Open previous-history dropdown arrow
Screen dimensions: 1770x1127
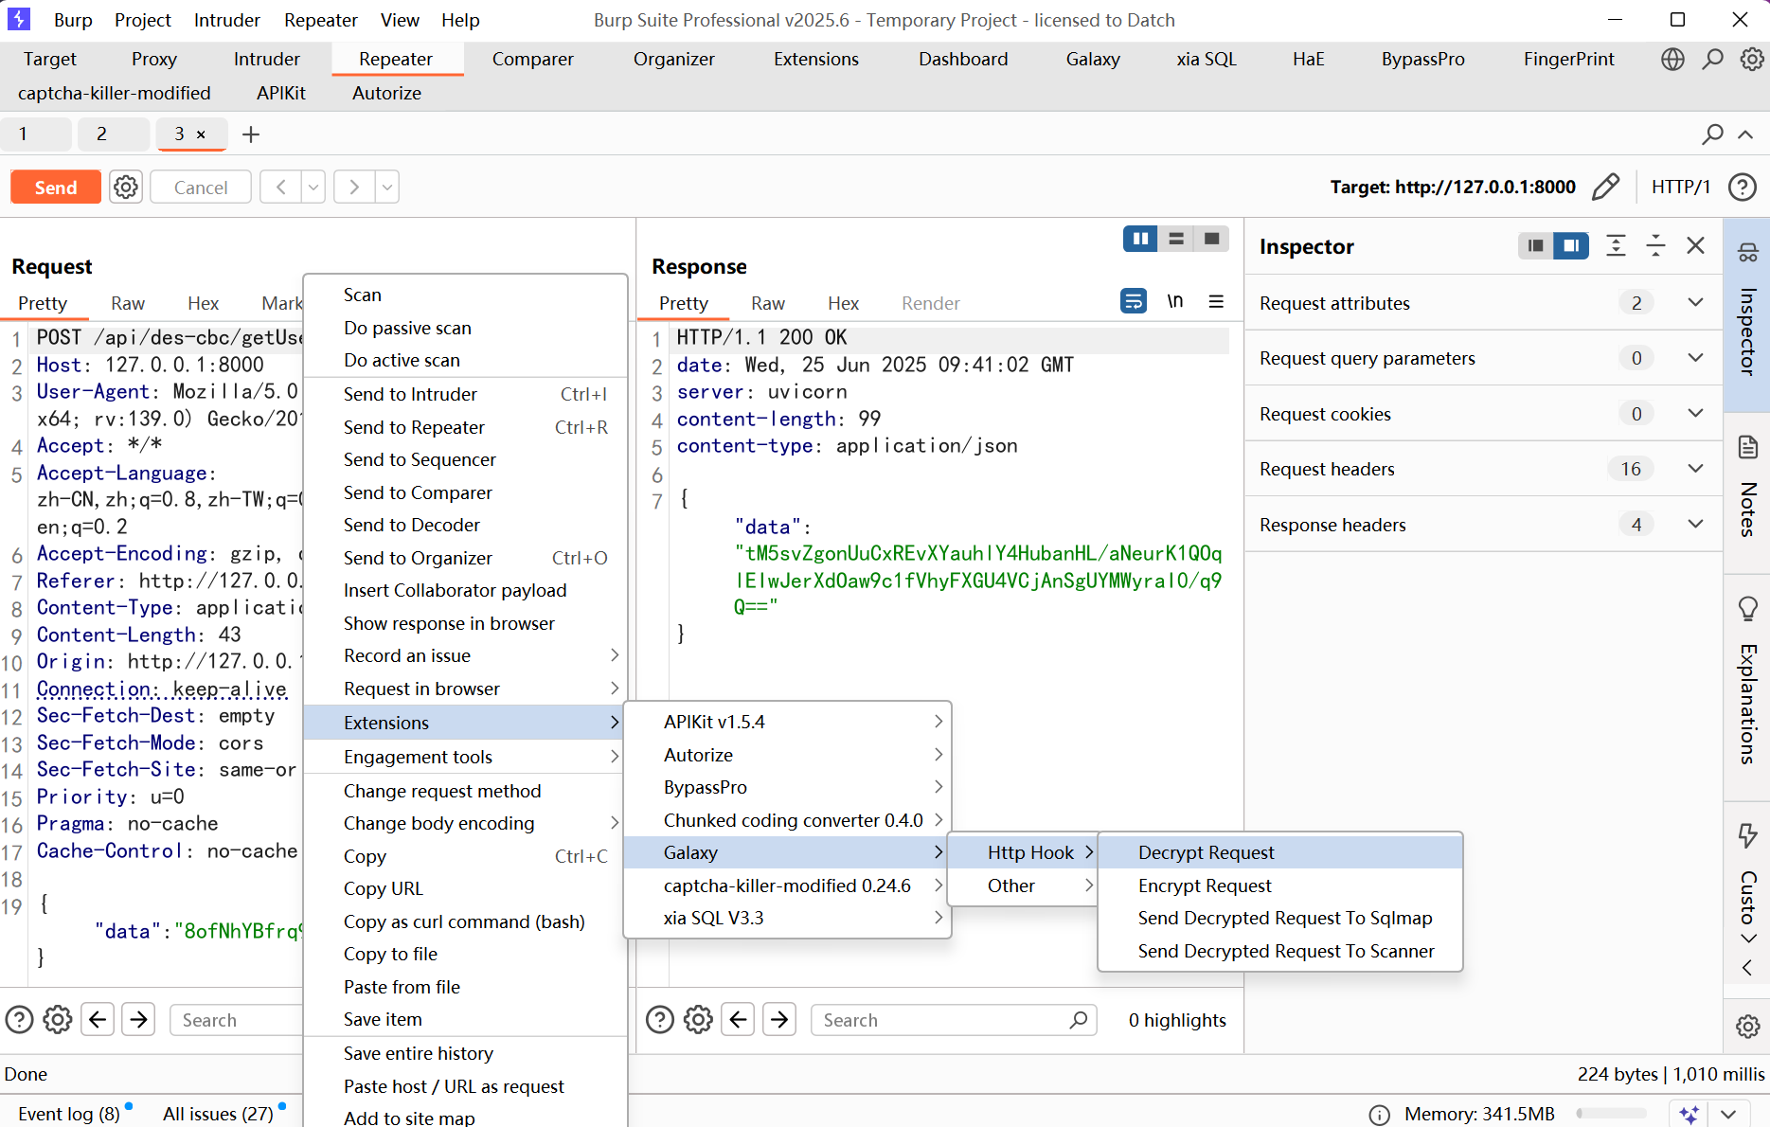click(313, 188)
